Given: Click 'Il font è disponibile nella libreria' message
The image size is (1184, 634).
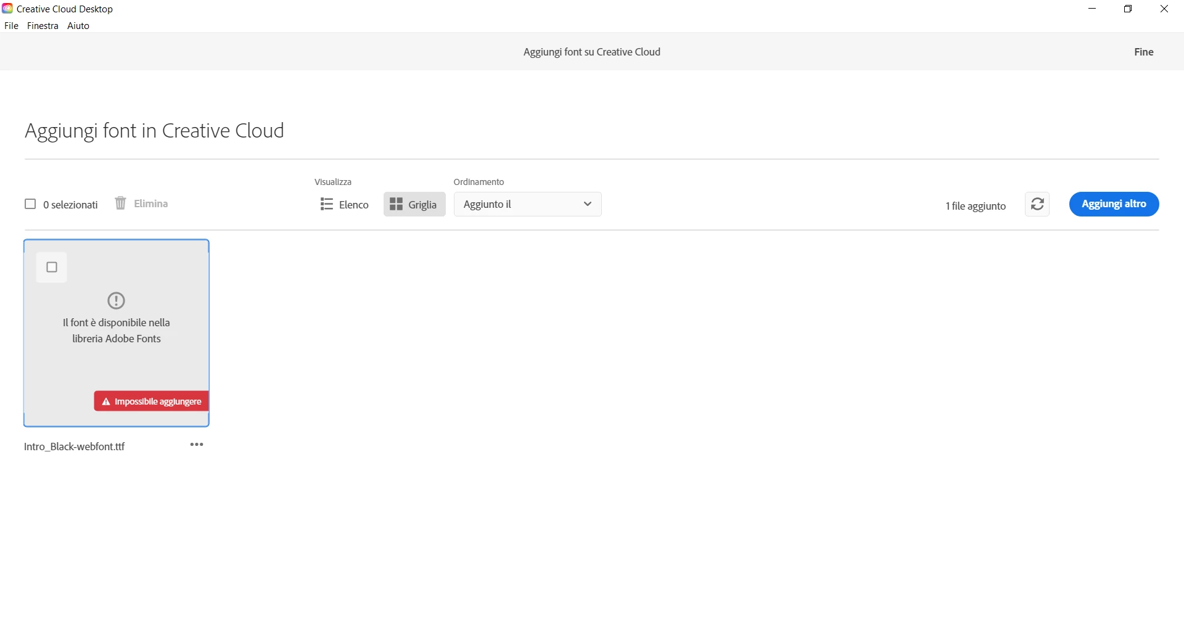Looking at the screenshot, I should coord(117,331).
